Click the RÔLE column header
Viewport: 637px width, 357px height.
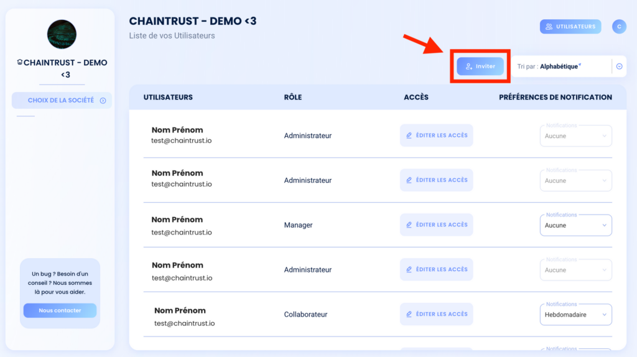[x=292, y=97]
